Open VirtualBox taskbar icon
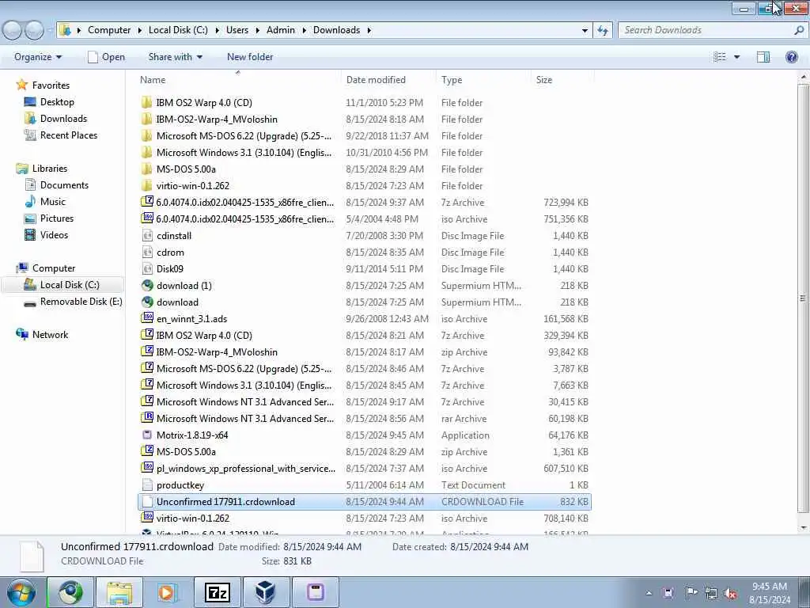Screen dimensions: 810x608 pos(266,592)
